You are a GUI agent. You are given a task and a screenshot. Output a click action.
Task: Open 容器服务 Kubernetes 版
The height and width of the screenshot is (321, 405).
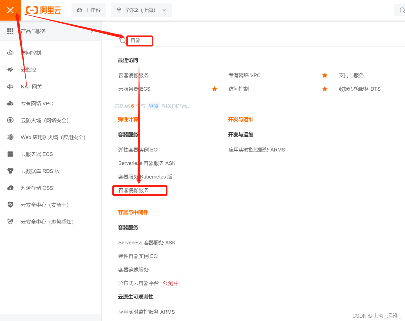[x=145, y=177]
